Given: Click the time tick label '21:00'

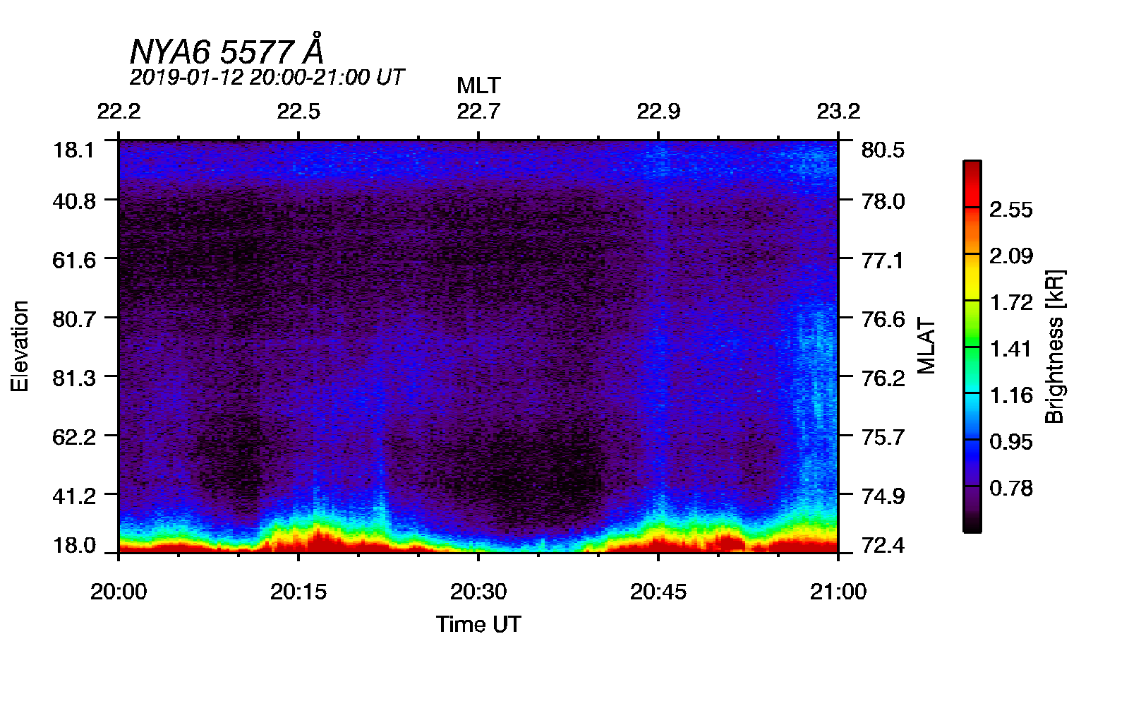Looking at the screenshot, I should pyautogui.click(x=838, y=592).
